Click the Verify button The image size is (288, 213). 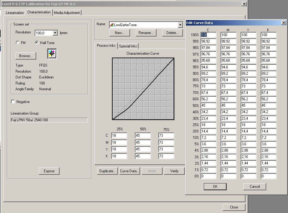[x=174, y=171]
